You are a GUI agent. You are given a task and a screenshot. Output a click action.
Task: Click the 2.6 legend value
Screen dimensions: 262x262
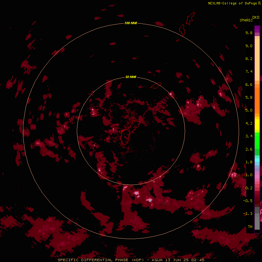pyautogui.click(x=249, y=149)
